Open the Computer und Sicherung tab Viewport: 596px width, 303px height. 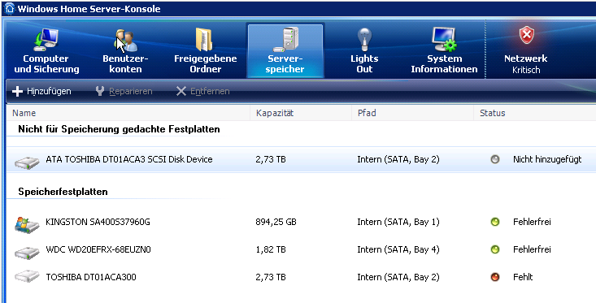coord(46,50)
